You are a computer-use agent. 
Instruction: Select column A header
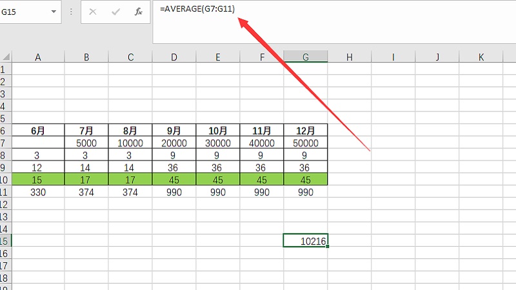(x=38, y=57)
